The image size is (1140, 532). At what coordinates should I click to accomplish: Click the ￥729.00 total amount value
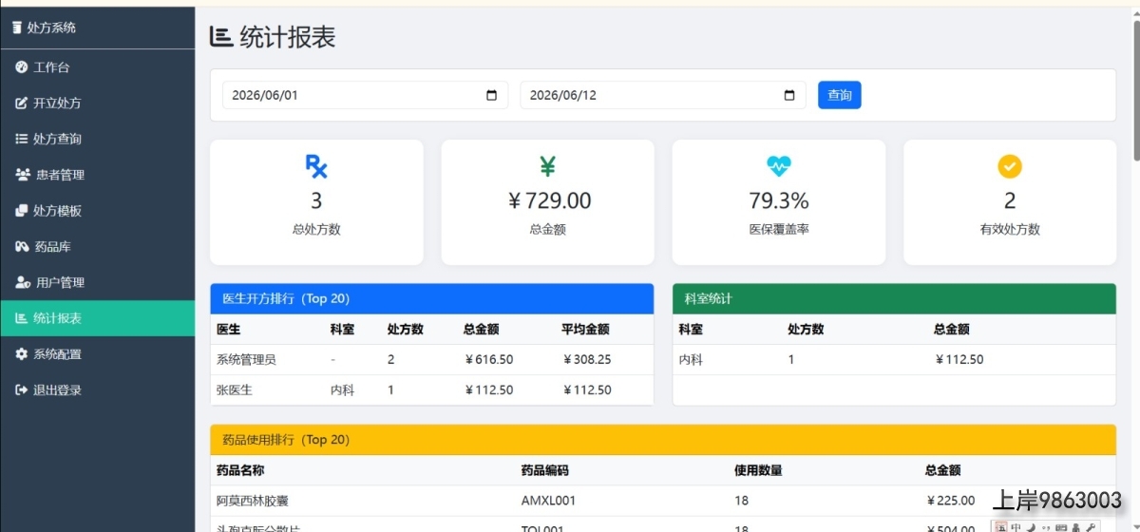pos(548,200)
